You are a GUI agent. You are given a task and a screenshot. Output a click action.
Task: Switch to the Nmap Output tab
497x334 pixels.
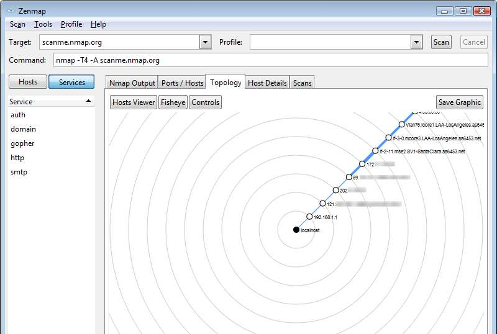coord(132,83)
